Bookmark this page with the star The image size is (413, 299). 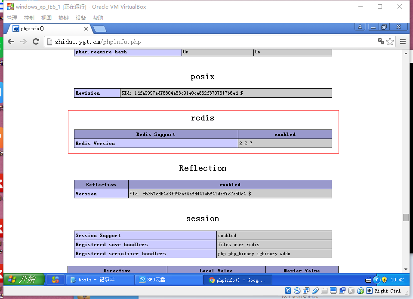pos(390,41)
